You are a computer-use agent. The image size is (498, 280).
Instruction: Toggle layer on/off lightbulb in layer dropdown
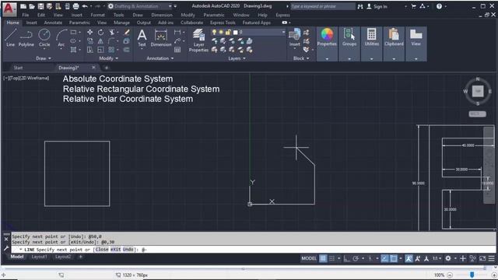coord(215,32)
